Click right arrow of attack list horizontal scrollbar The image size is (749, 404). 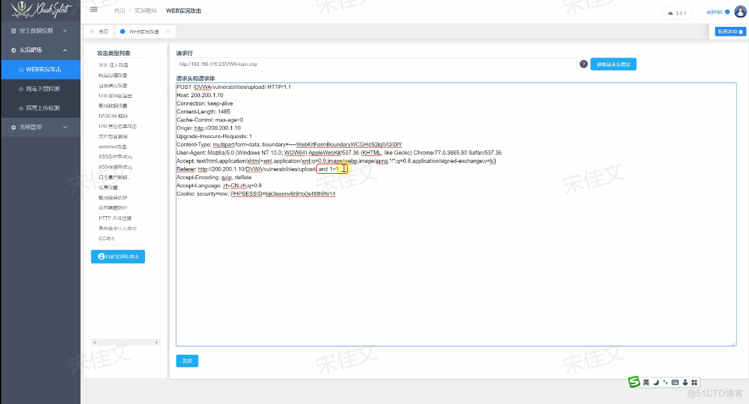tap(158, 343)
